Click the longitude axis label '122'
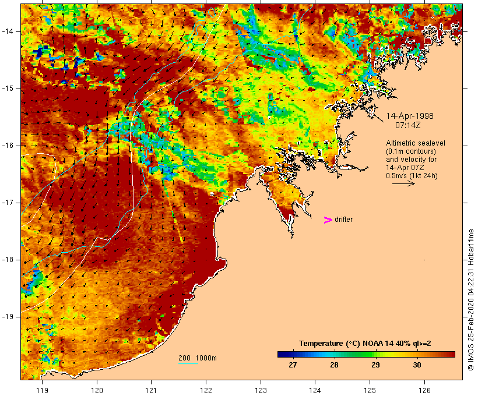The width and height of the screenshot is (478, 396). 206,390
